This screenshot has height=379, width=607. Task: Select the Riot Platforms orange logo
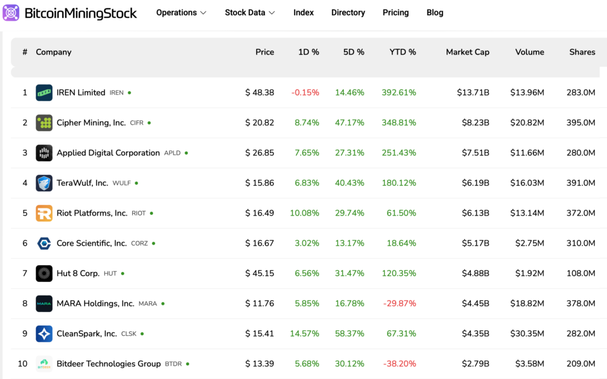pos(44,213)
